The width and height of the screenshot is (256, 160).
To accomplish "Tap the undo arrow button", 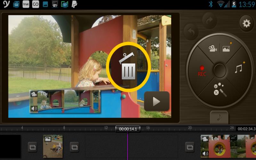I will pos(191,32).
